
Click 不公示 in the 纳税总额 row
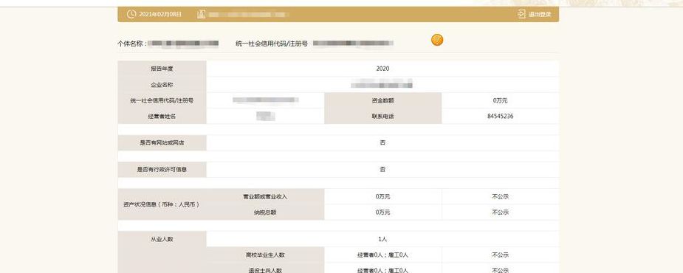(x=500, y=212)
